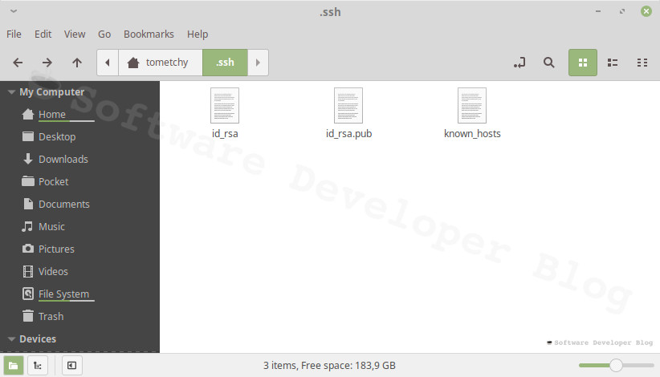Open the Edit menu
660x377 pixels.
point(43,34)
